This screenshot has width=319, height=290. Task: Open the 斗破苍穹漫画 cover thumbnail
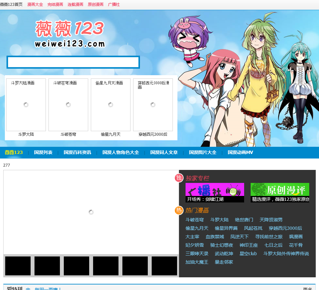(68, 105)
